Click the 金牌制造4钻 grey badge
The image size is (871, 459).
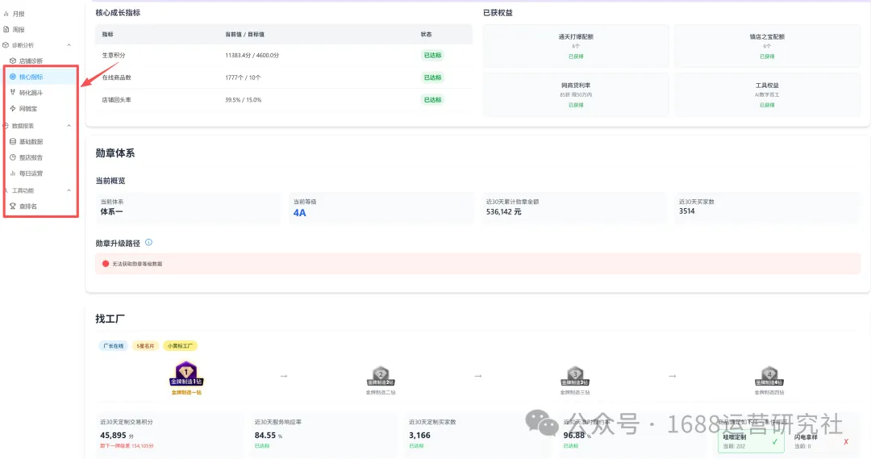769,376
